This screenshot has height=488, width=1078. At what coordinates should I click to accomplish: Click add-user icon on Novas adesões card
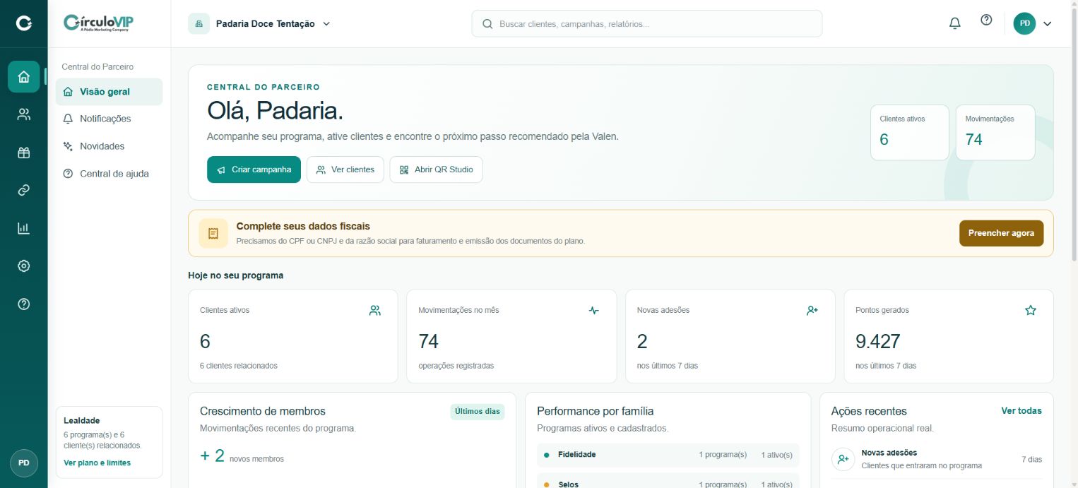click(812, 310)
